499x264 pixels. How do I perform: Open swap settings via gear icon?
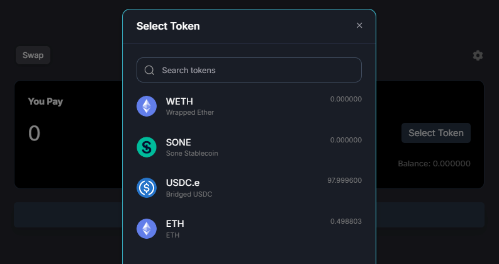point(478,55)
